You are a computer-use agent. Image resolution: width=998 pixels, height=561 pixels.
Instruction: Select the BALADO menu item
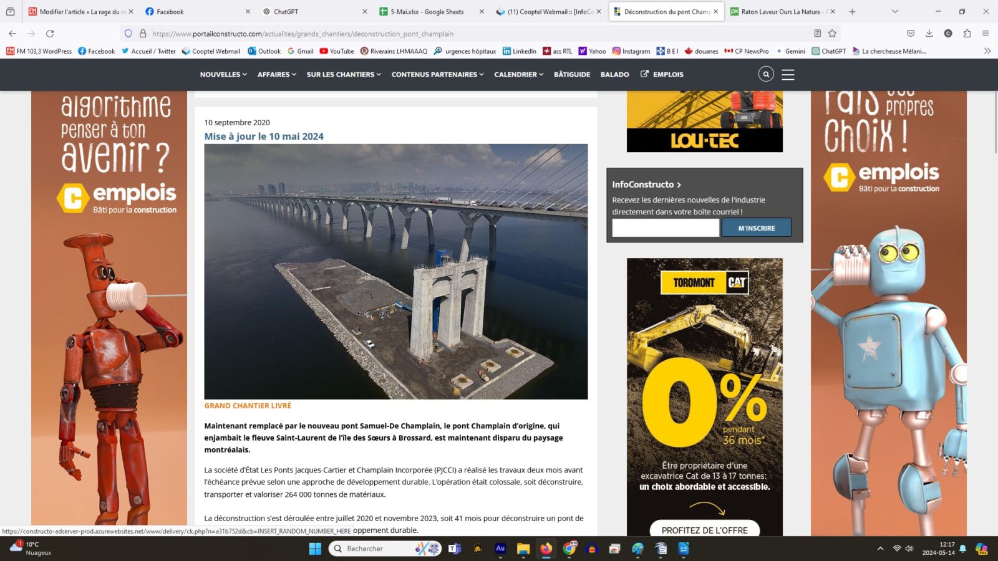click(614, 74)
